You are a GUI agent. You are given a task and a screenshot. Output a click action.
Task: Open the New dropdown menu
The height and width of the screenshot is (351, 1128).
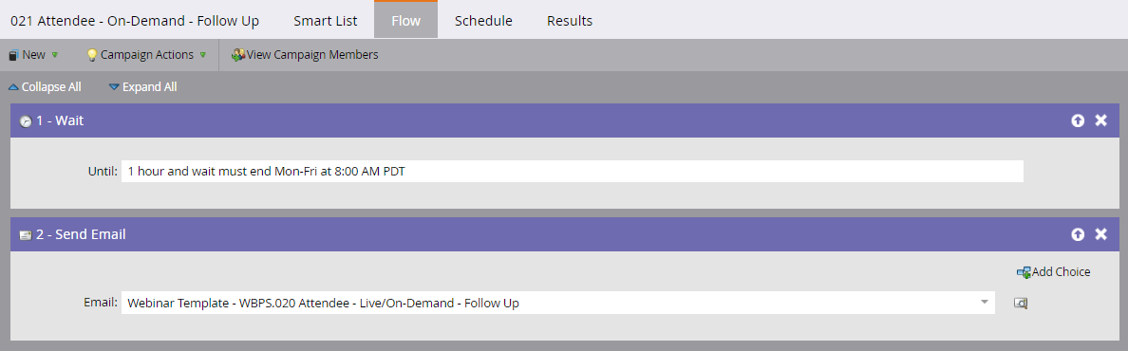click(33, 55)
